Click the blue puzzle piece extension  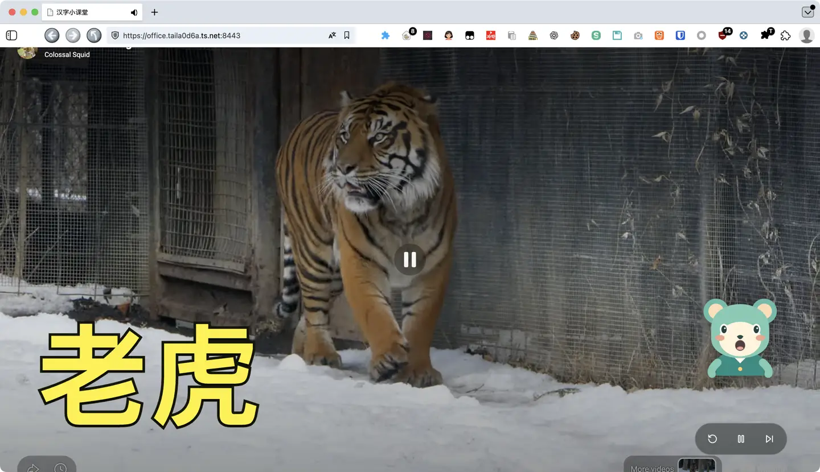[386, 35]
